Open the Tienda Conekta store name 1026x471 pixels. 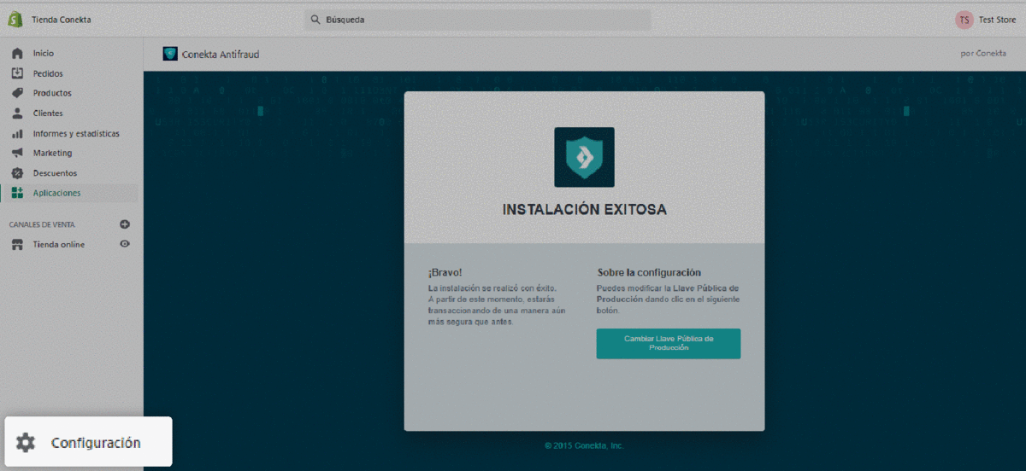coord(62,20)
